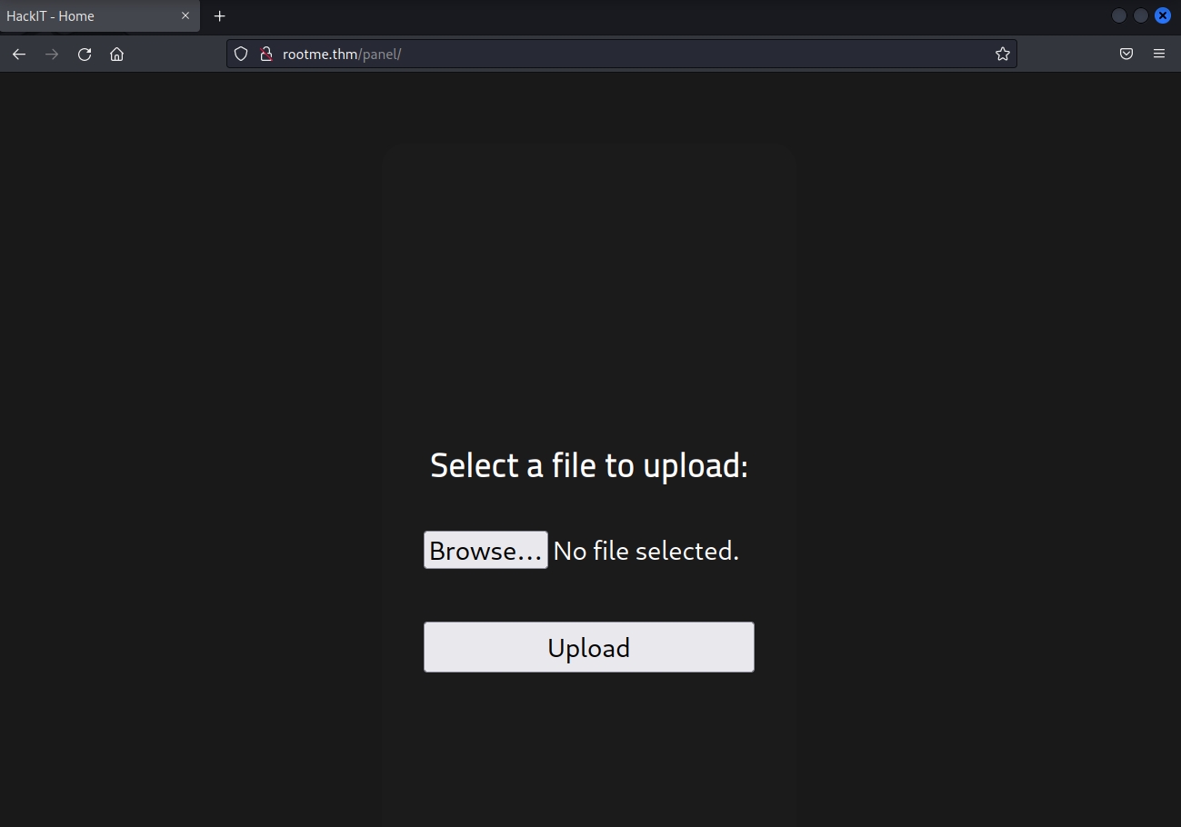Click the forward navigation arrow
This screenshot has height=827, width=1181.
(52, 55)
